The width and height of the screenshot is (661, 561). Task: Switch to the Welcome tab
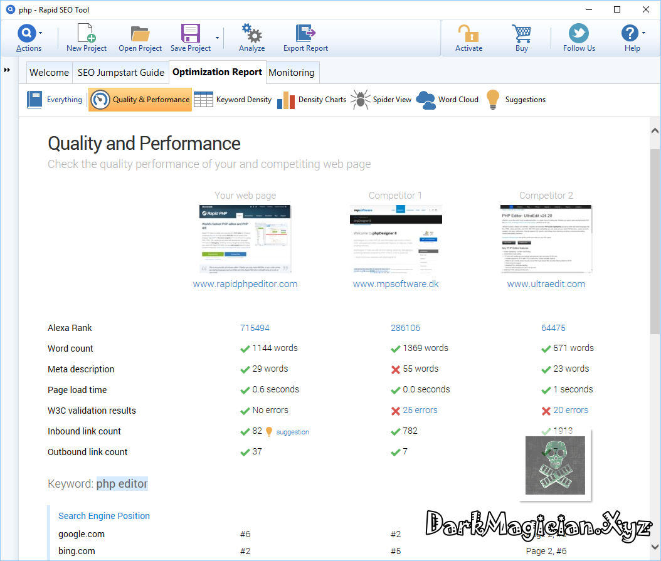pyautogui.click(x=50, y=73)
